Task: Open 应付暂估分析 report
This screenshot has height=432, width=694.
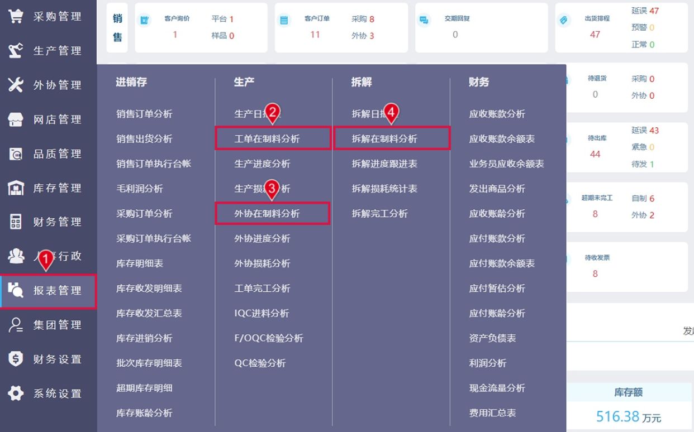Action: [497, 289]
